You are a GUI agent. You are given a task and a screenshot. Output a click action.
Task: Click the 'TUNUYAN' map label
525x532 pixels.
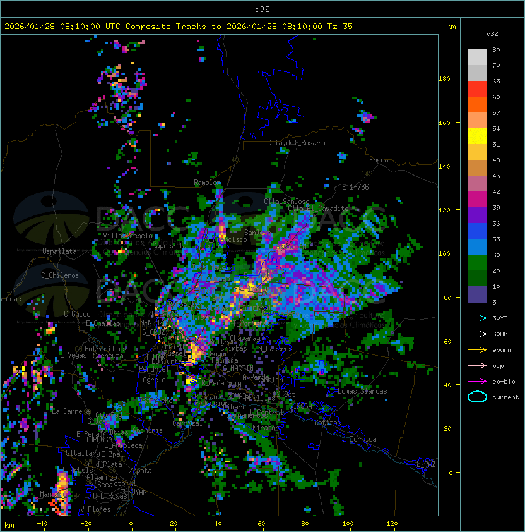point(134,492)
